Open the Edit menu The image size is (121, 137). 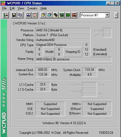[x=12, y=8]
